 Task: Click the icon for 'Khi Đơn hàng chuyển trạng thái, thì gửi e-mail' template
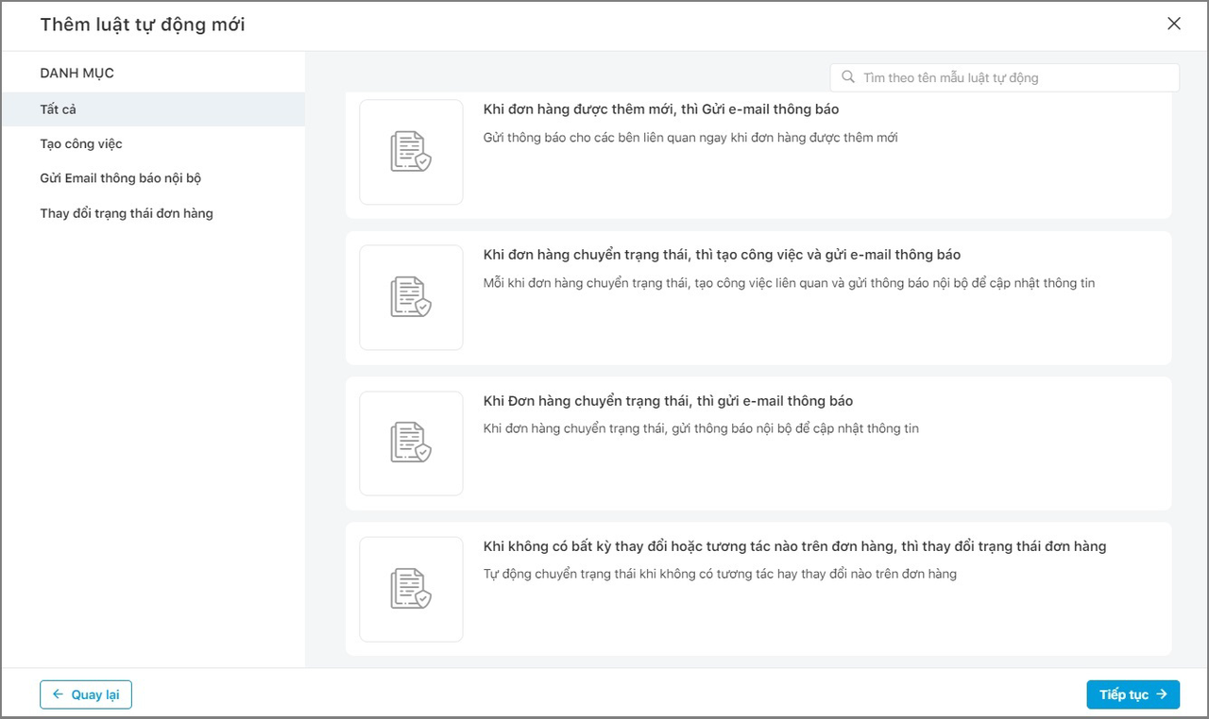pyautogui.click(x=411, y=443)
